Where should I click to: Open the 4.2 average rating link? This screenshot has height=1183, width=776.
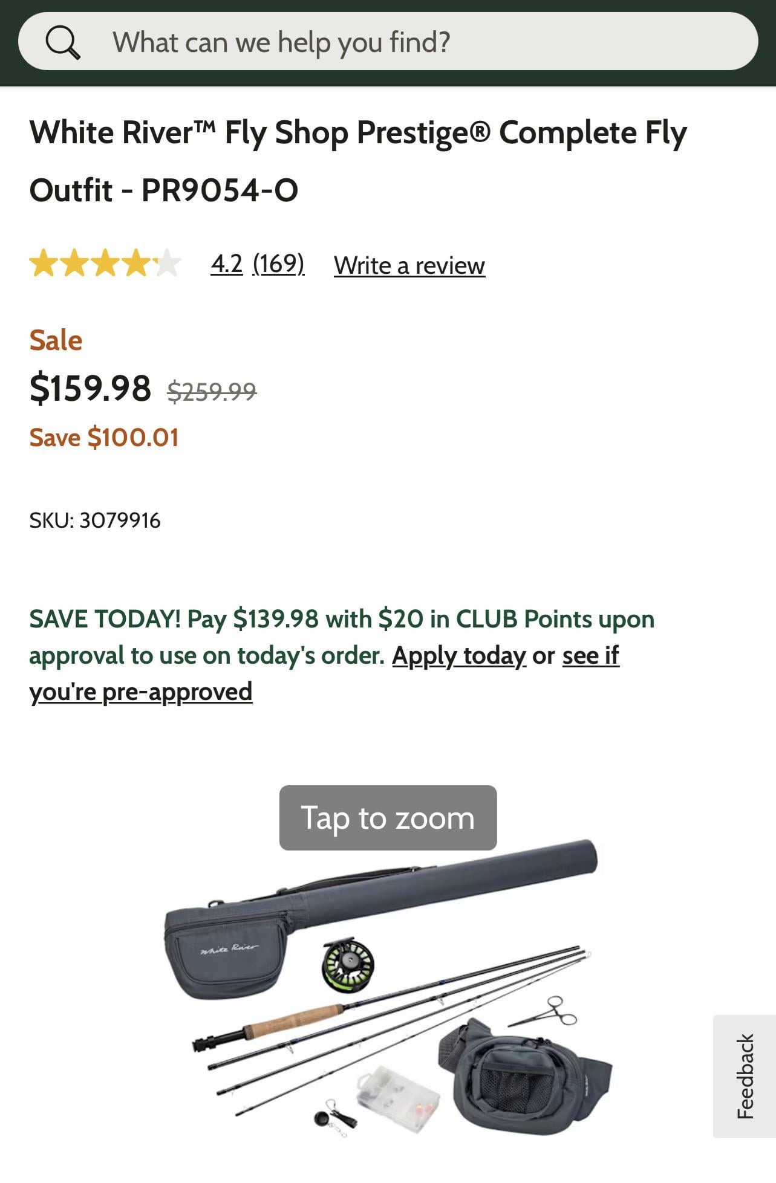[x=226, y=264]
